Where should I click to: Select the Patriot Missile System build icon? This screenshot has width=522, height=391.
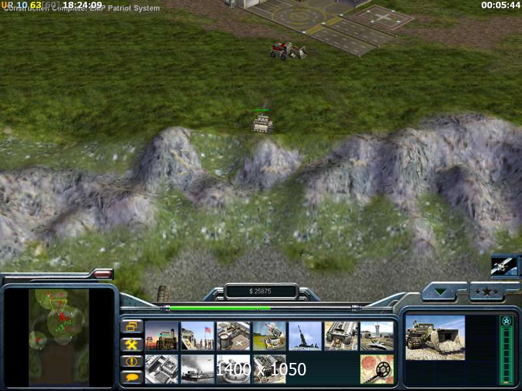coord(269,336)
